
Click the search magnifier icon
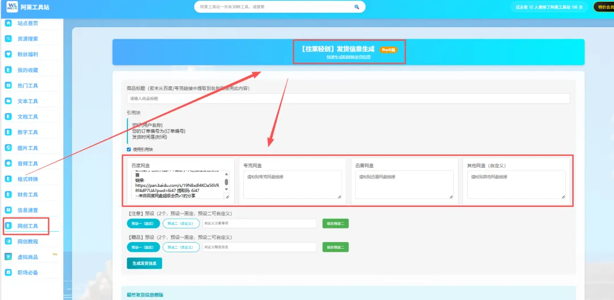pyautogui.click(x=356, y=7)
